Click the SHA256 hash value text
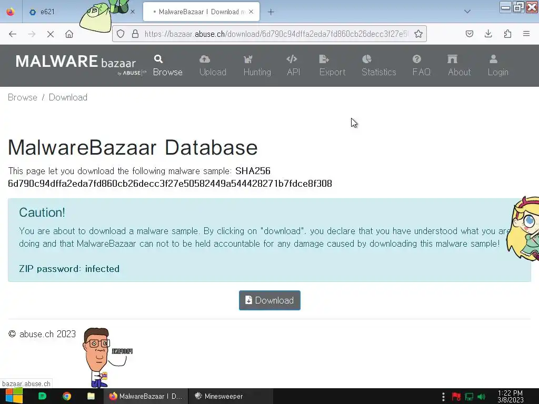 point(170,184)
